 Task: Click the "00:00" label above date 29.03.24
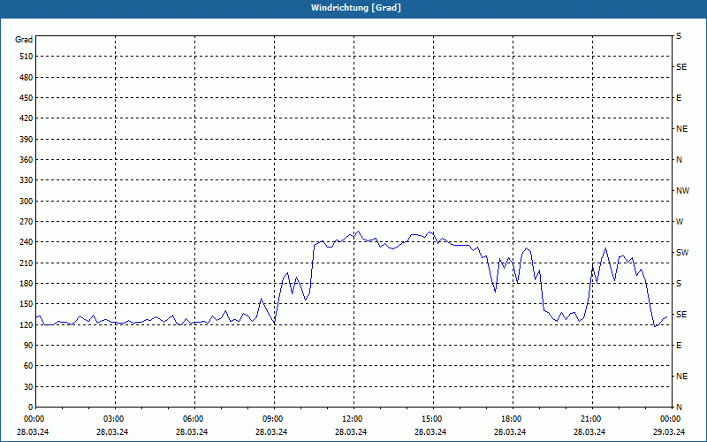[671, 419]
